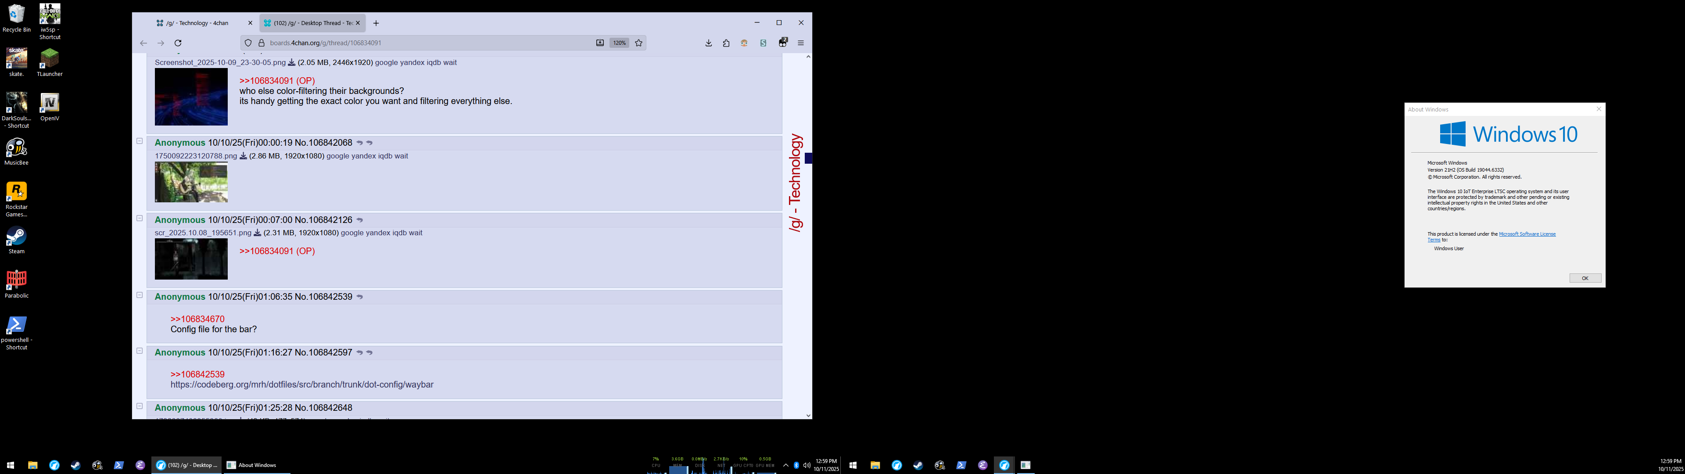
Task: Open the Microsoft Software License Terms link
Action: 1527,234
